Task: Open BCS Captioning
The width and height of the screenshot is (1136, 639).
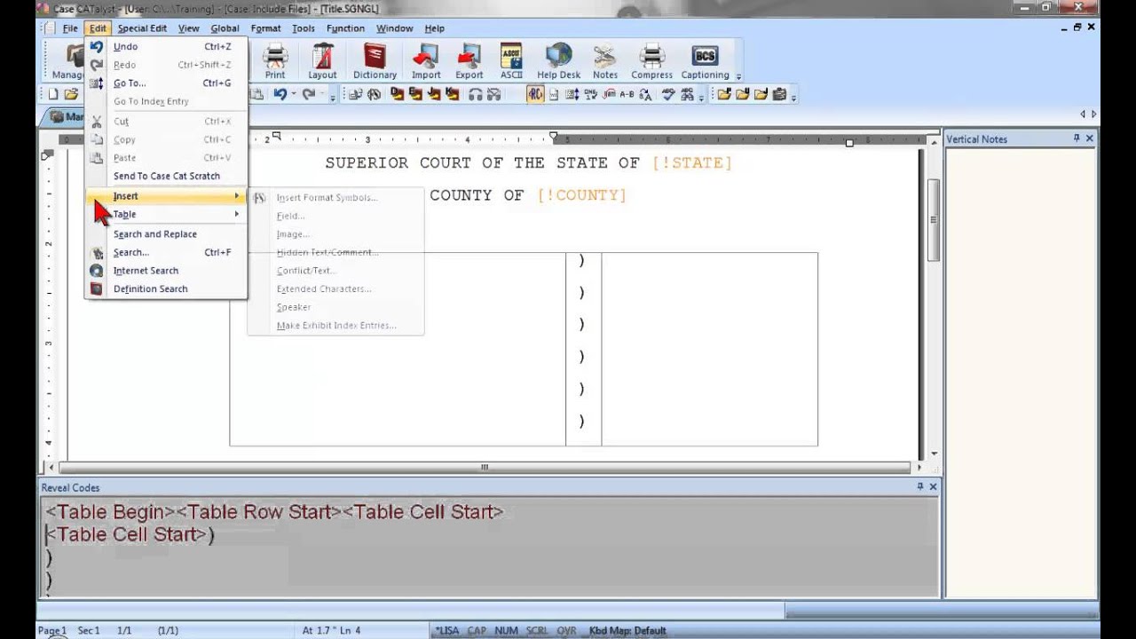Action: click(705, 61)
